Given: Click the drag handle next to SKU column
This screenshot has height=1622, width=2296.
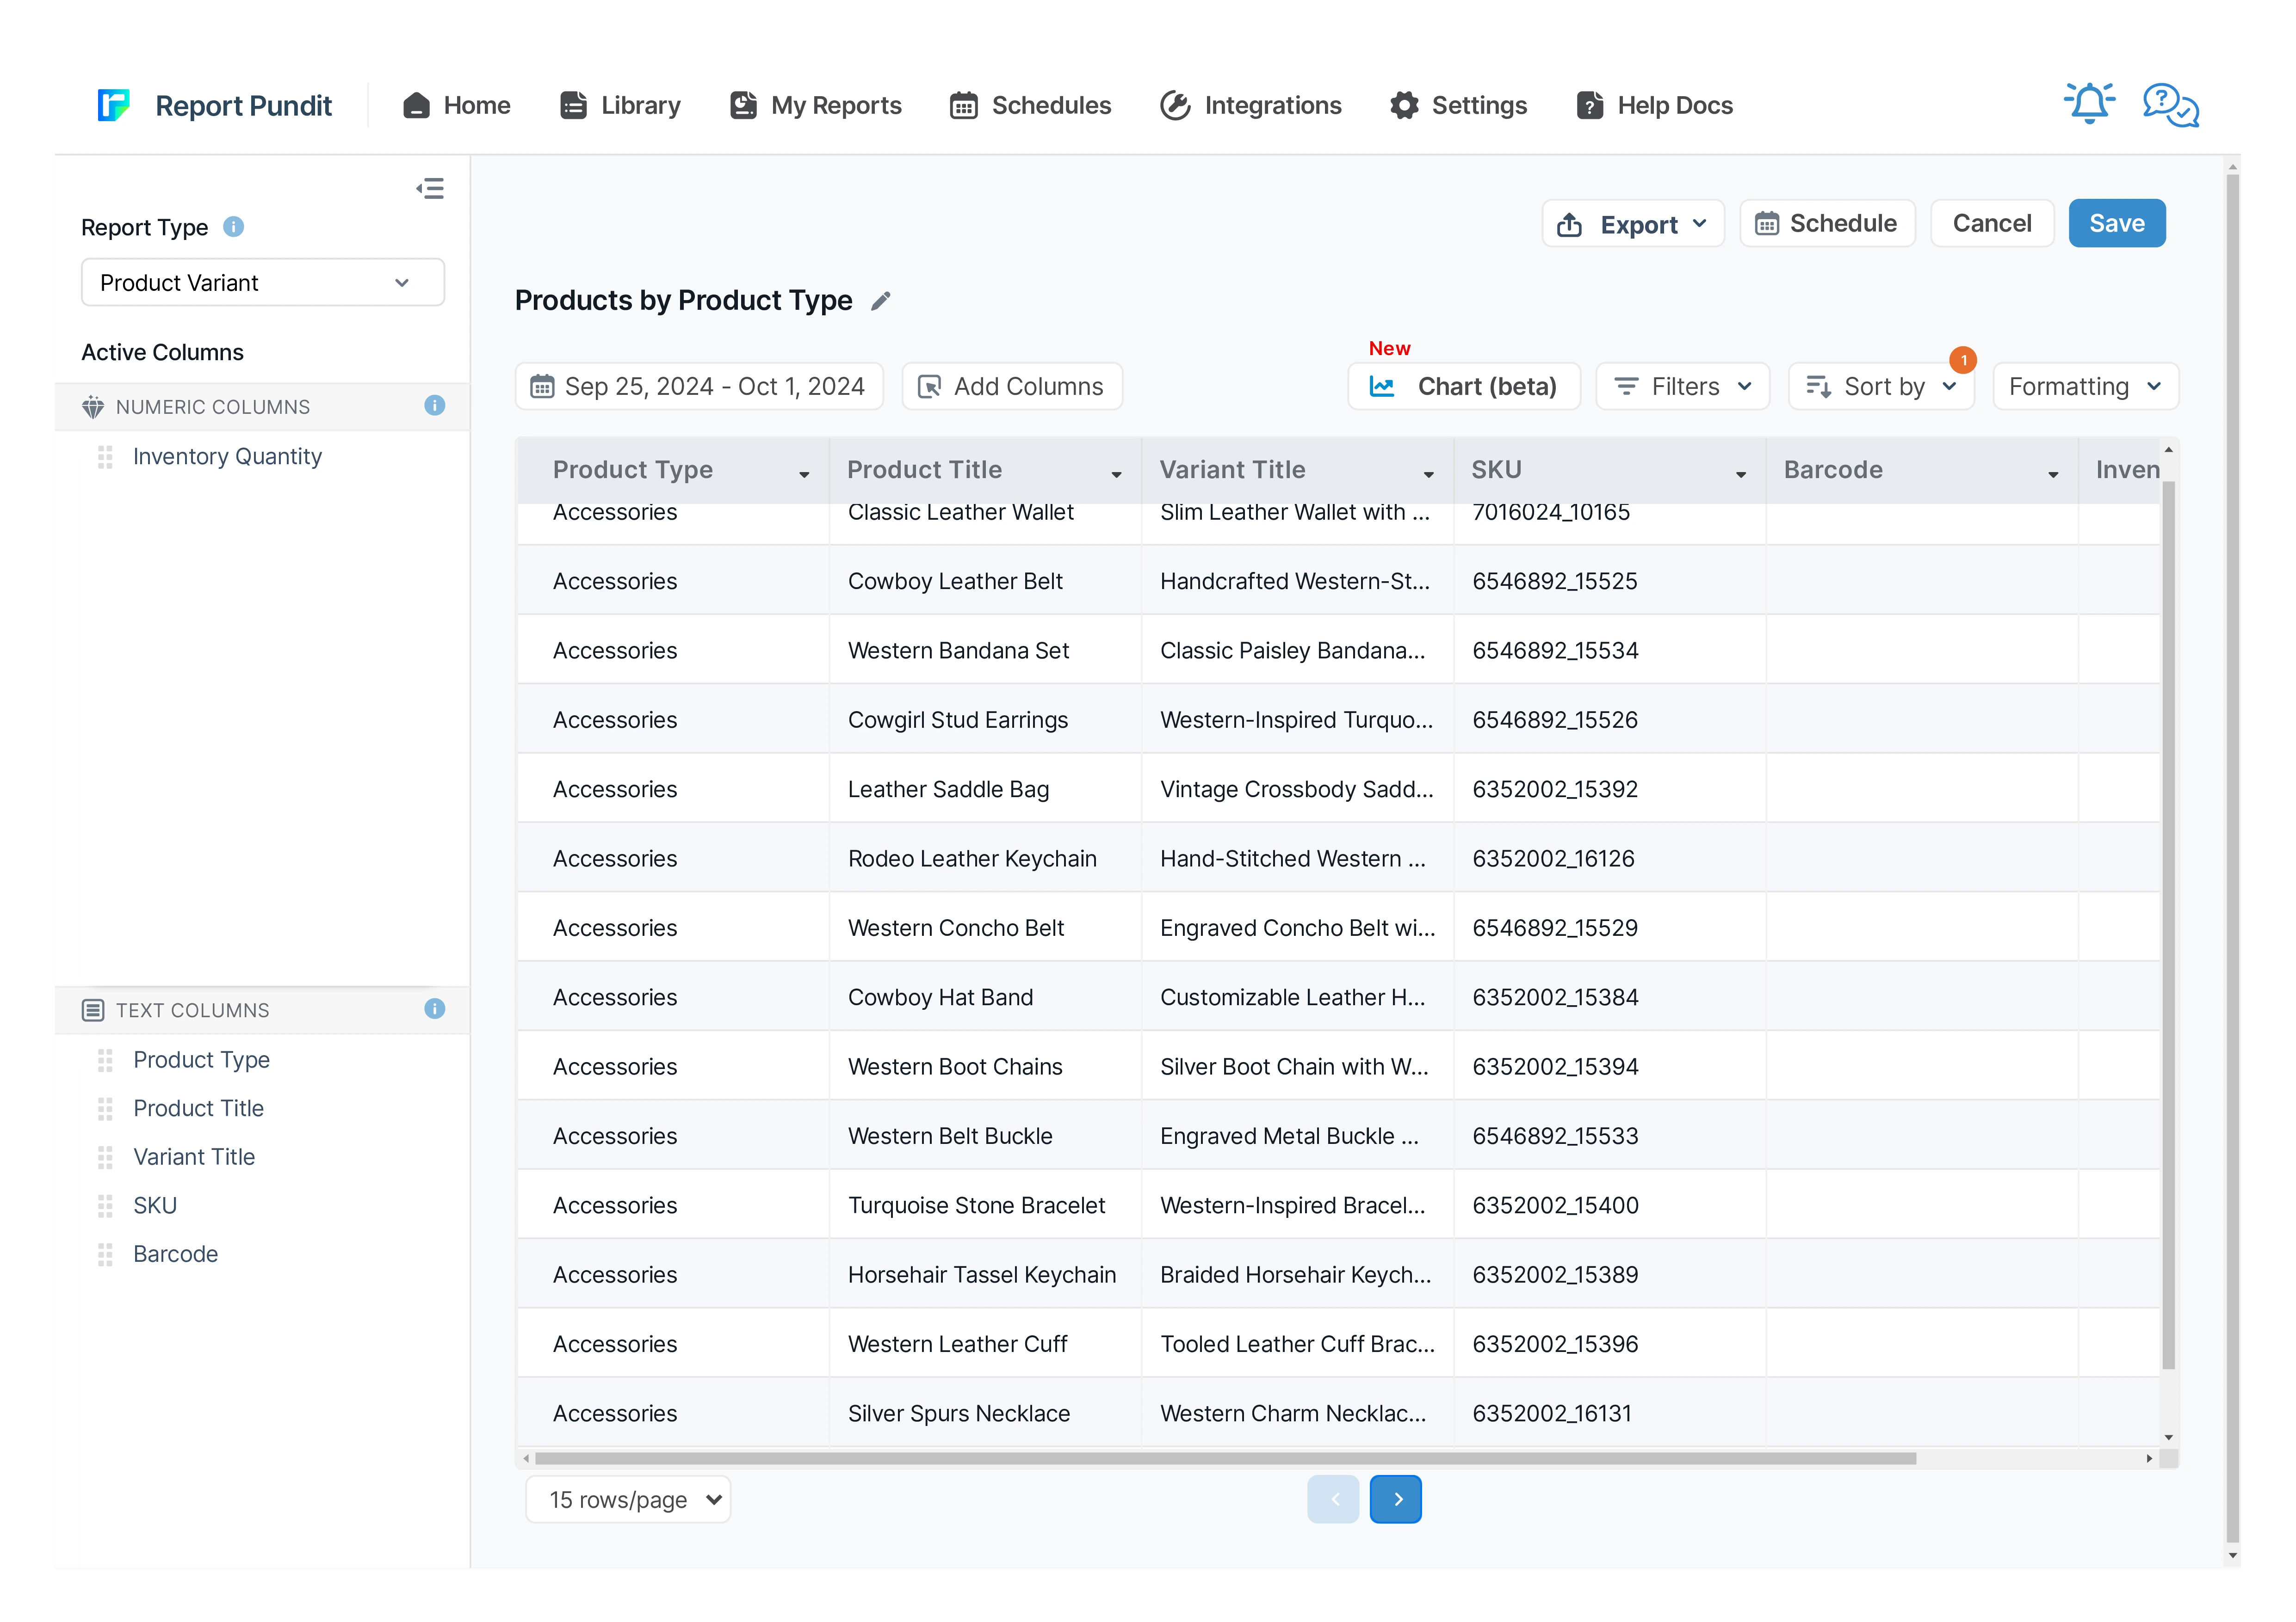Looking at the screenshot, I should (105, 1206).
